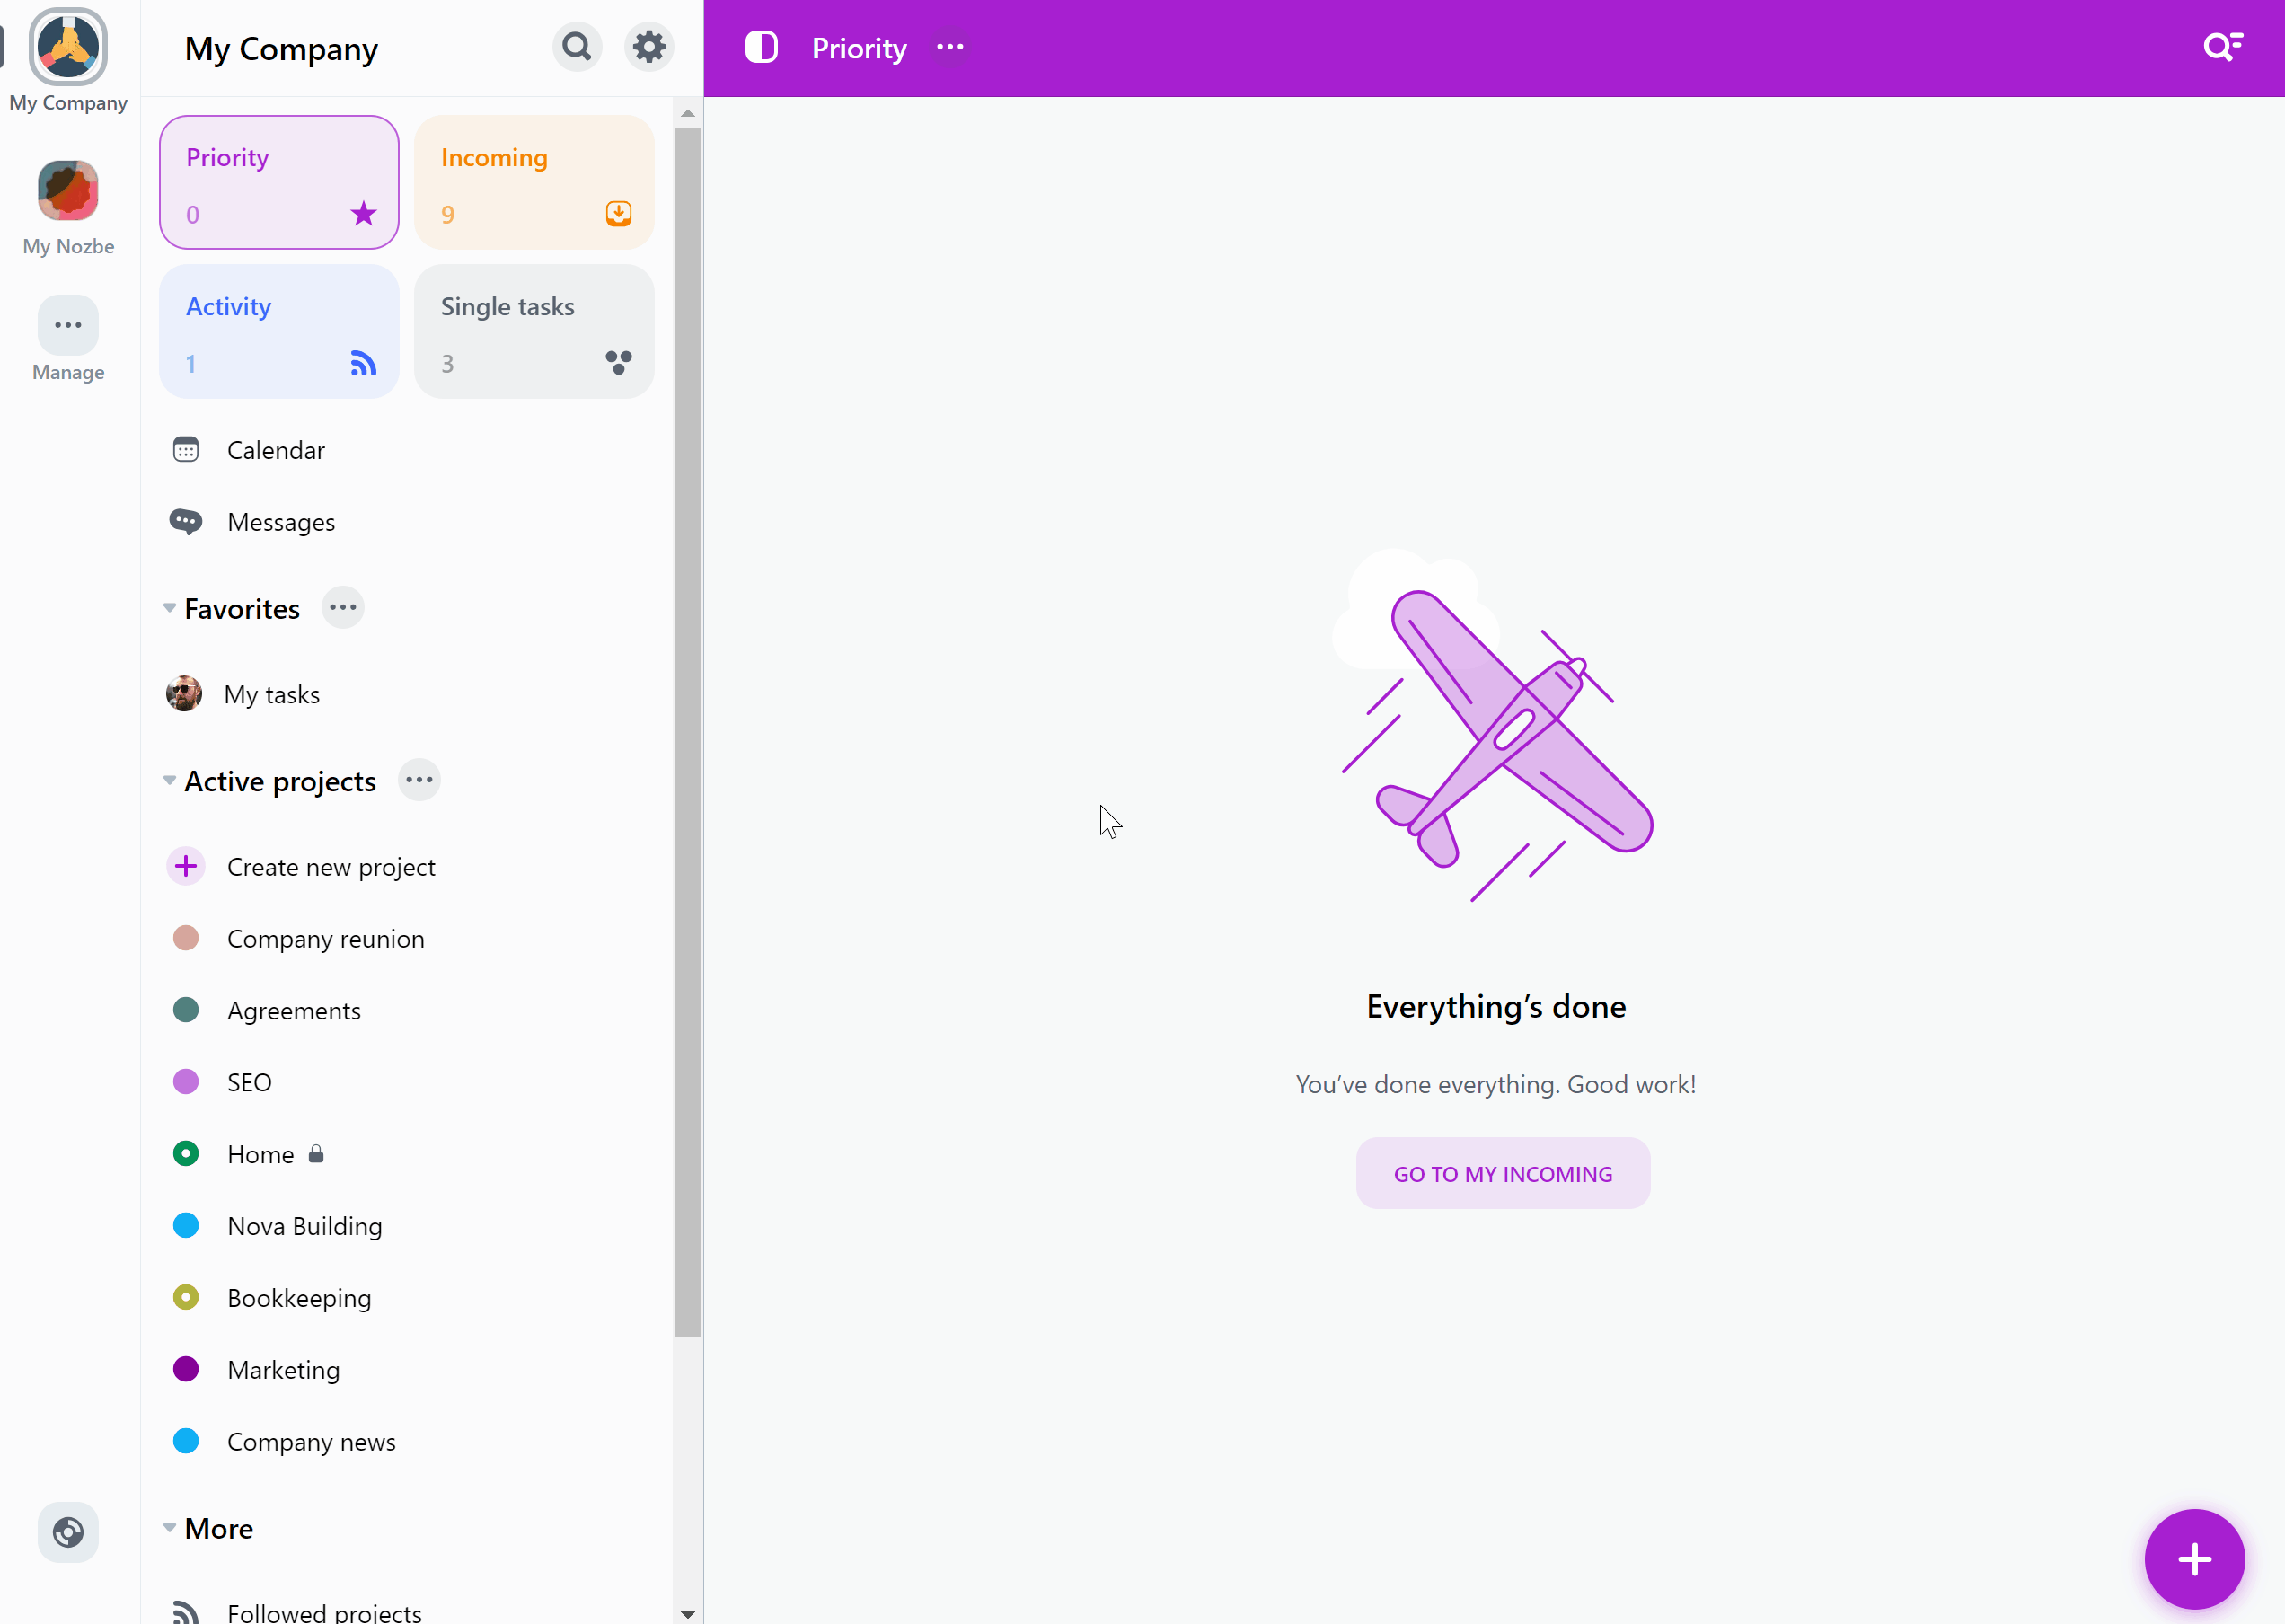Collapse the Active projects section
The height and width of the screenshot is (1624, 2285).
(169, 781)
